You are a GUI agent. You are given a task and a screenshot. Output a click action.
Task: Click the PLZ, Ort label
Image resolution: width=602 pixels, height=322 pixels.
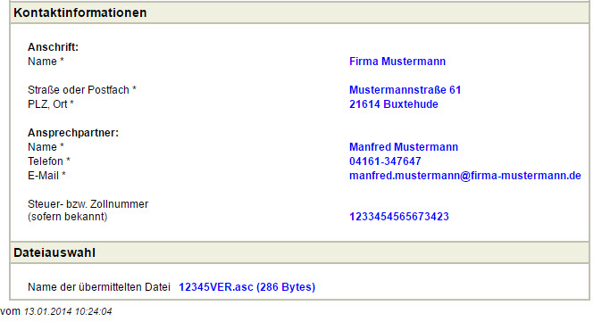pos(50,104)
